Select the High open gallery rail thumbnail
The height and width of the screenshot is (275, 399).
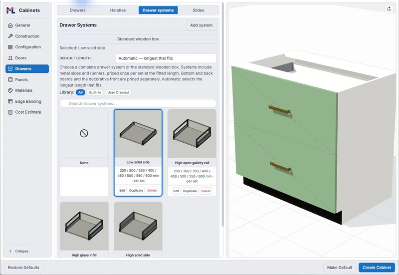(x=192, y=134)
